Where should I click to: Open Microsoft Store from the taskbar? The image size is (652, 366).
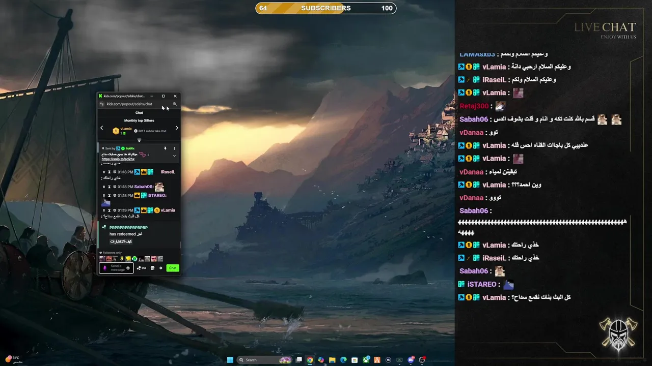click(x=355, y=360)
